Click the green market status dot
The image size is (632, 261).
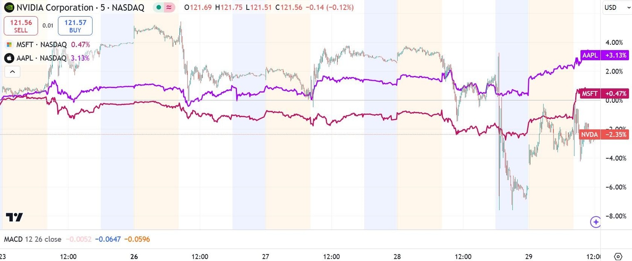158,7
